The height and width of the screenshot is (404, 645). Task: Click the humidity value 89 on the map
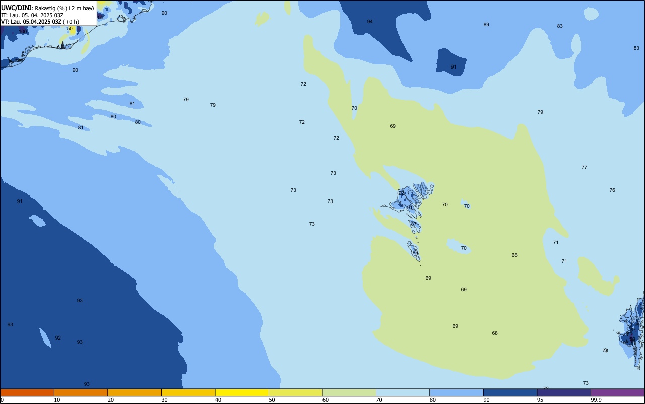click(x=486, y=25)
